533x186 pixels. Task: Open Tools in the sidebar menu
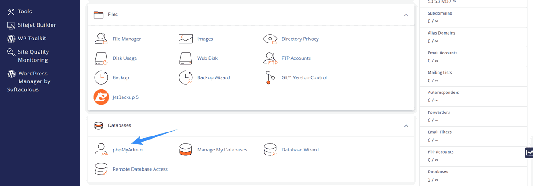[25, 12]
